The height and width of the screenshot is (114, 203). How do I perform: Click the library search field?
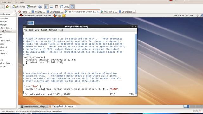(x=6, y=14)
